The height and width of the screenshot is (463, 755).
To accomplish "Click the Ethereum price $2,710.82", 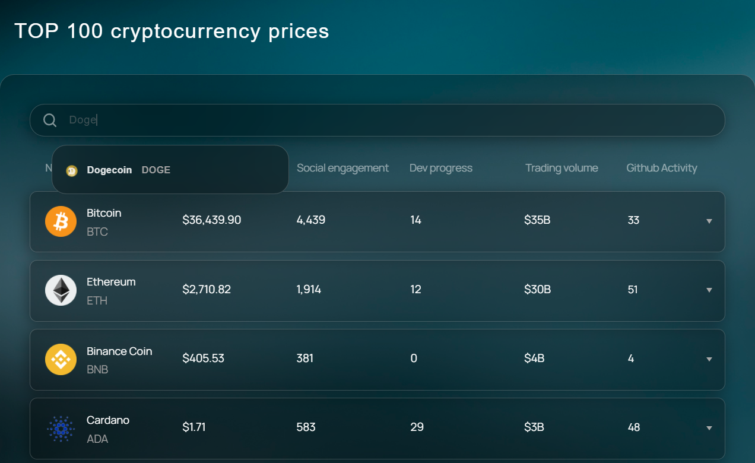I will click(207, 290).
